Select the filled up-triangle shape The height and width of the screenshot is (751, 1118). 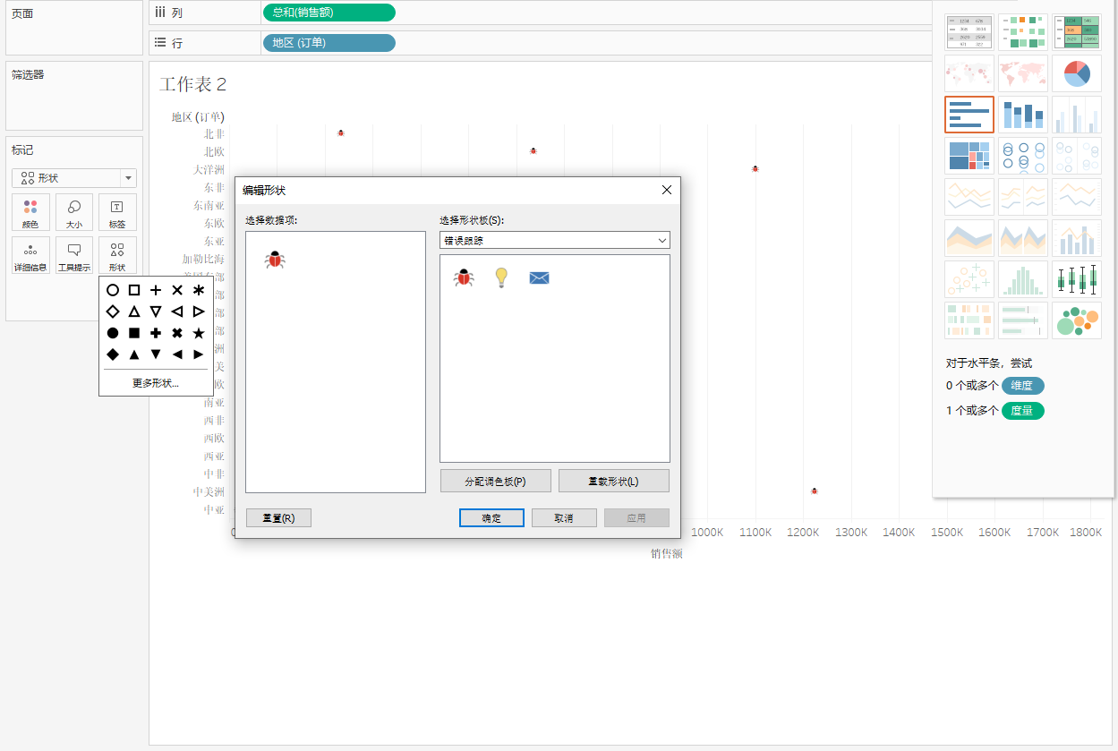coord(134,354)
